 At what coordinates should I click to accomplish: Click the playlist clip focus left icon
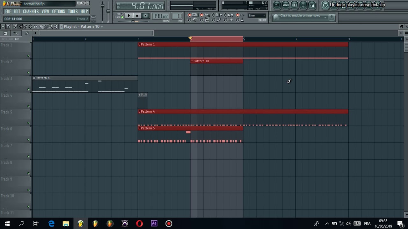pos(5,33)
